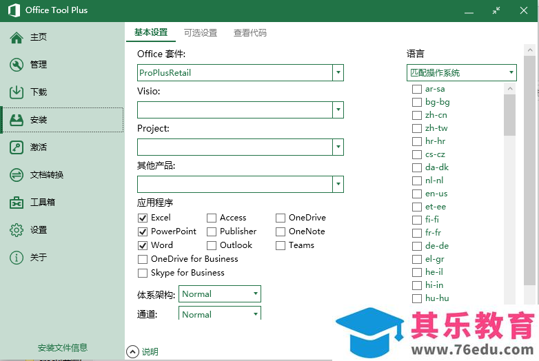This screenshot has height=361, width=539.
Task: Open the home (主页) house icon
Action: point(17,37)
